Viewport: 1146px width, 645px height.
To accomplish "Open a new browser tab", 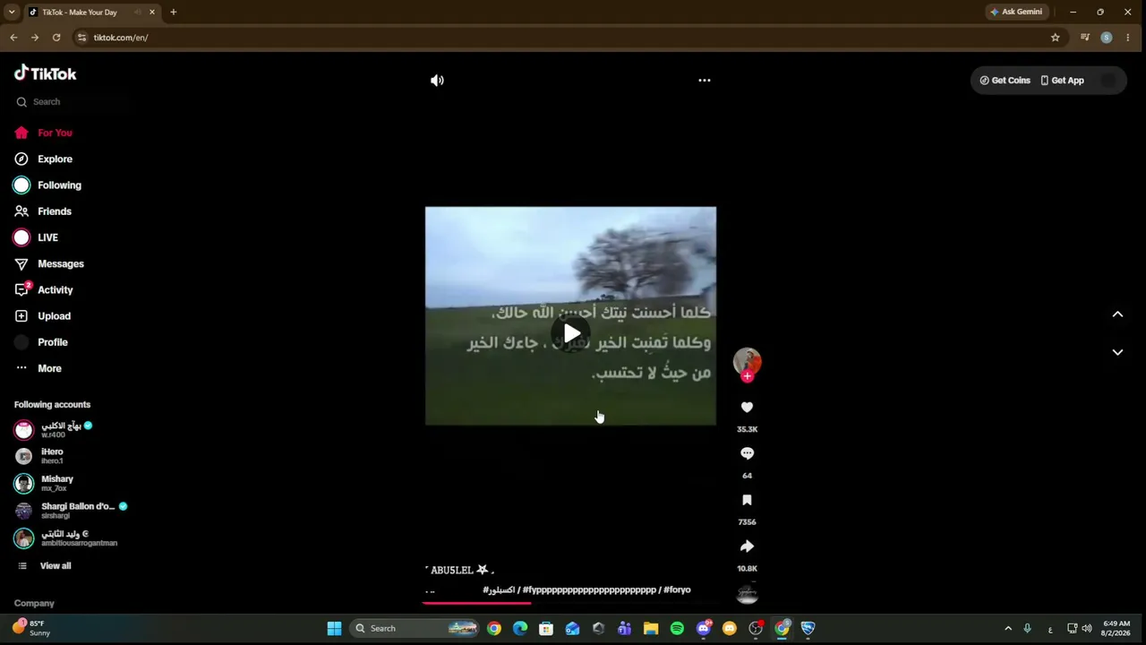I will click(x=173, y=13).
